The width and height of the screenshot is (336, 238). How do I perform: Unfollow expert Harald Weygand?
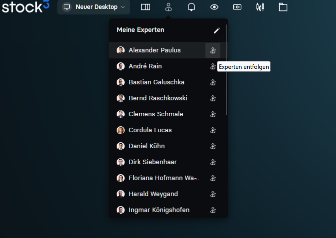click(213, 194)
